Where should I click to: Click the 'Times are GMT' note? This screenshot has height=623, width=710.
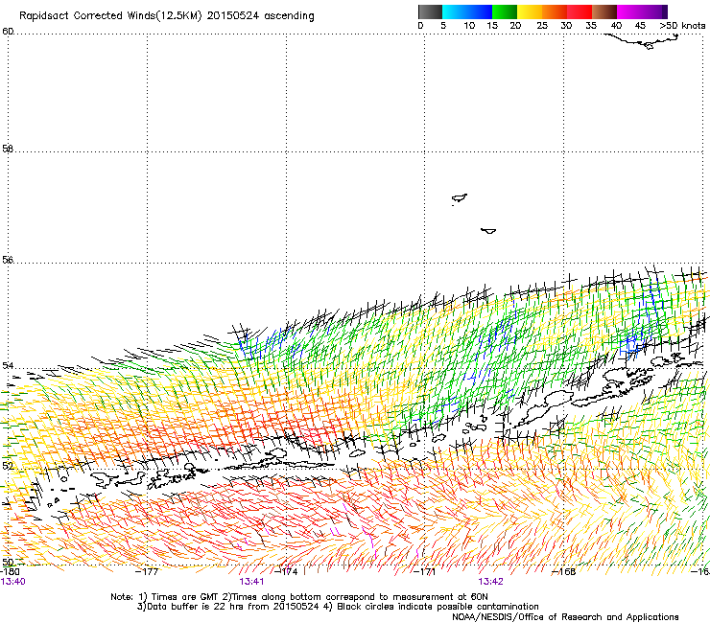(x=184, y=597)
